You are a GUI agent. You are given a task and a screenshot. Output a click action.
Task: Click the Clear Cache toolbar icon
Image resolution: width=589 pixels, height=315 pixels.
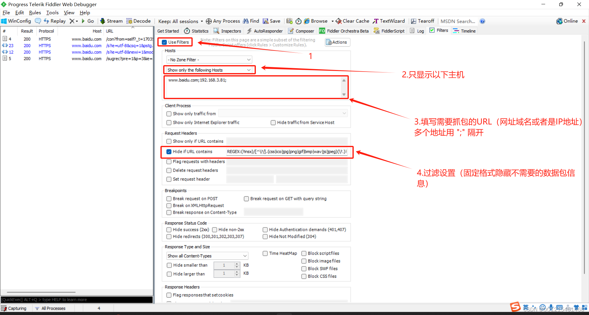339,21
